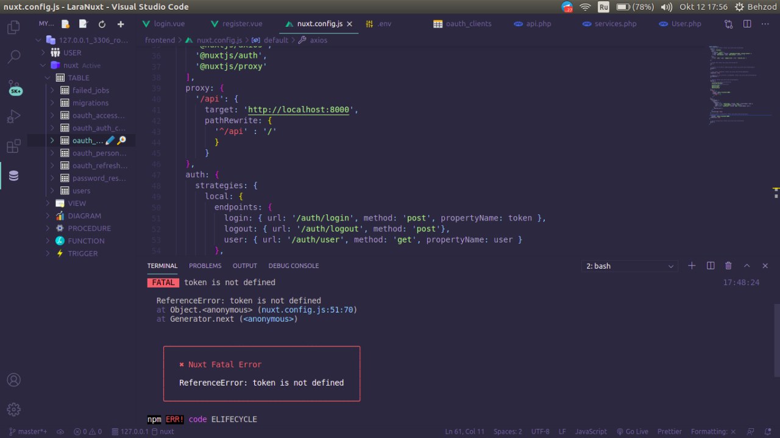Screen dimensions: 780x438
Task: Open the terminal selector dropdown '2: bash'
Action: [x=630, y=266]
